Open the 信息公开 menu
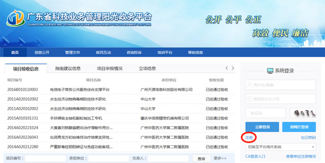 (42, 52)
